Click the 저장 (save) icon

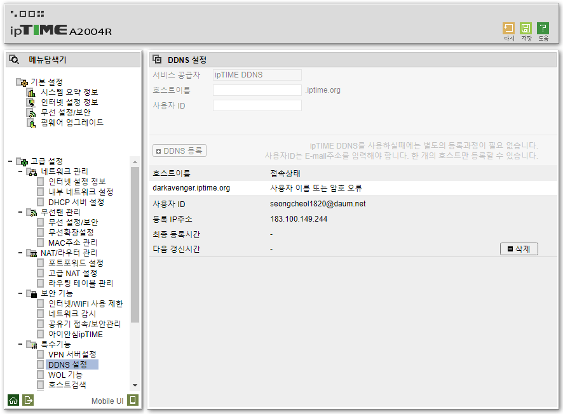pos(526,29)
